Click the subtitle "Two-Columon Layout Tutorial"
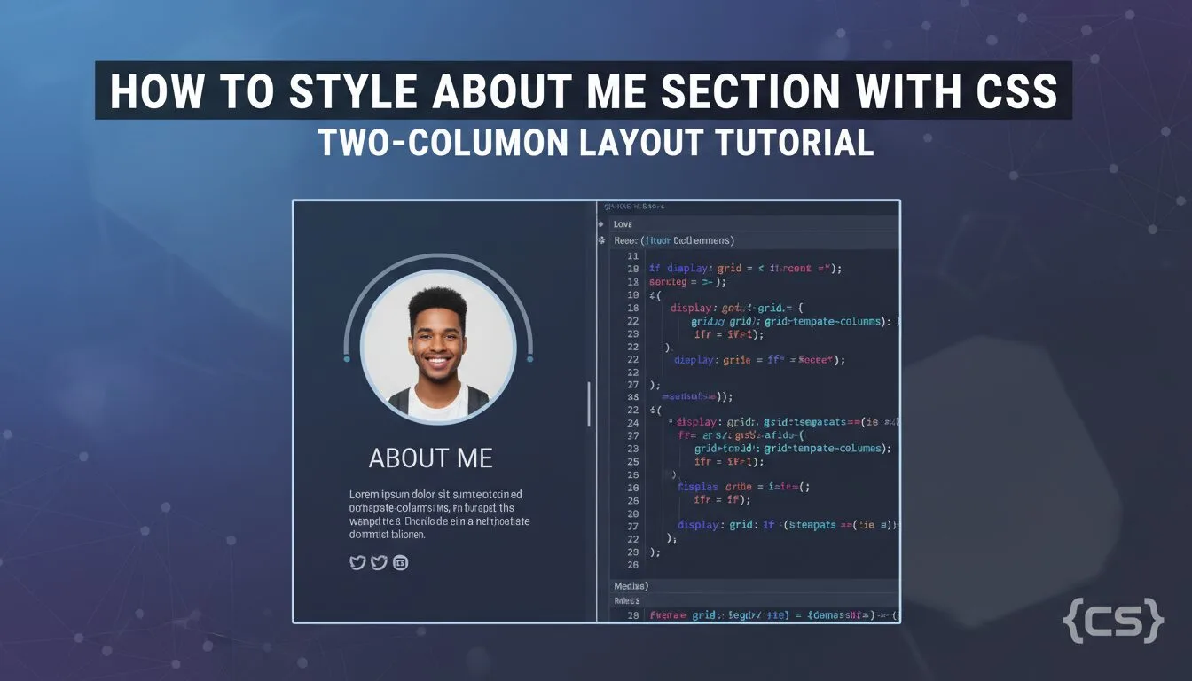Viewport: 1192px width, 681px height. (x=596, y=142)
